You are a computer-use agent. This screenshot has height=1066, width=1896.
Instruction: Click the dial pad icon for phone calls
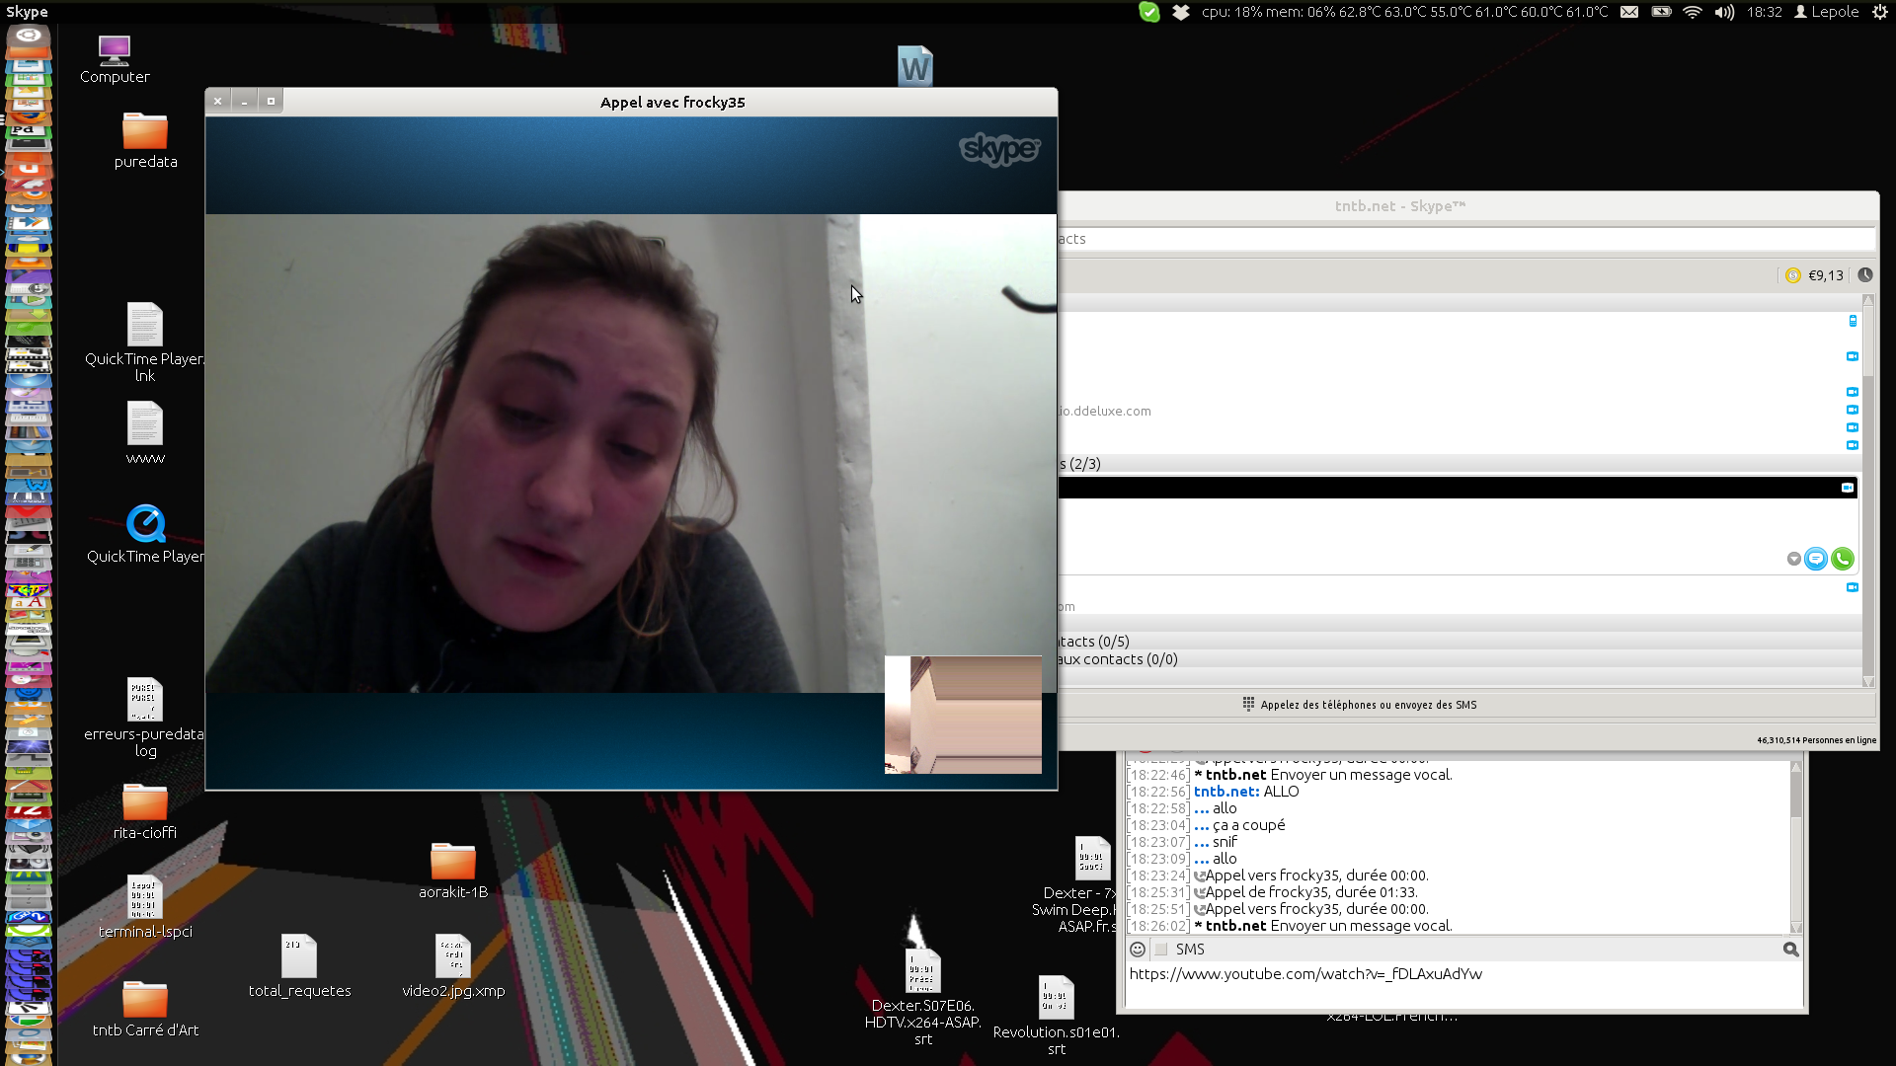1248,705
